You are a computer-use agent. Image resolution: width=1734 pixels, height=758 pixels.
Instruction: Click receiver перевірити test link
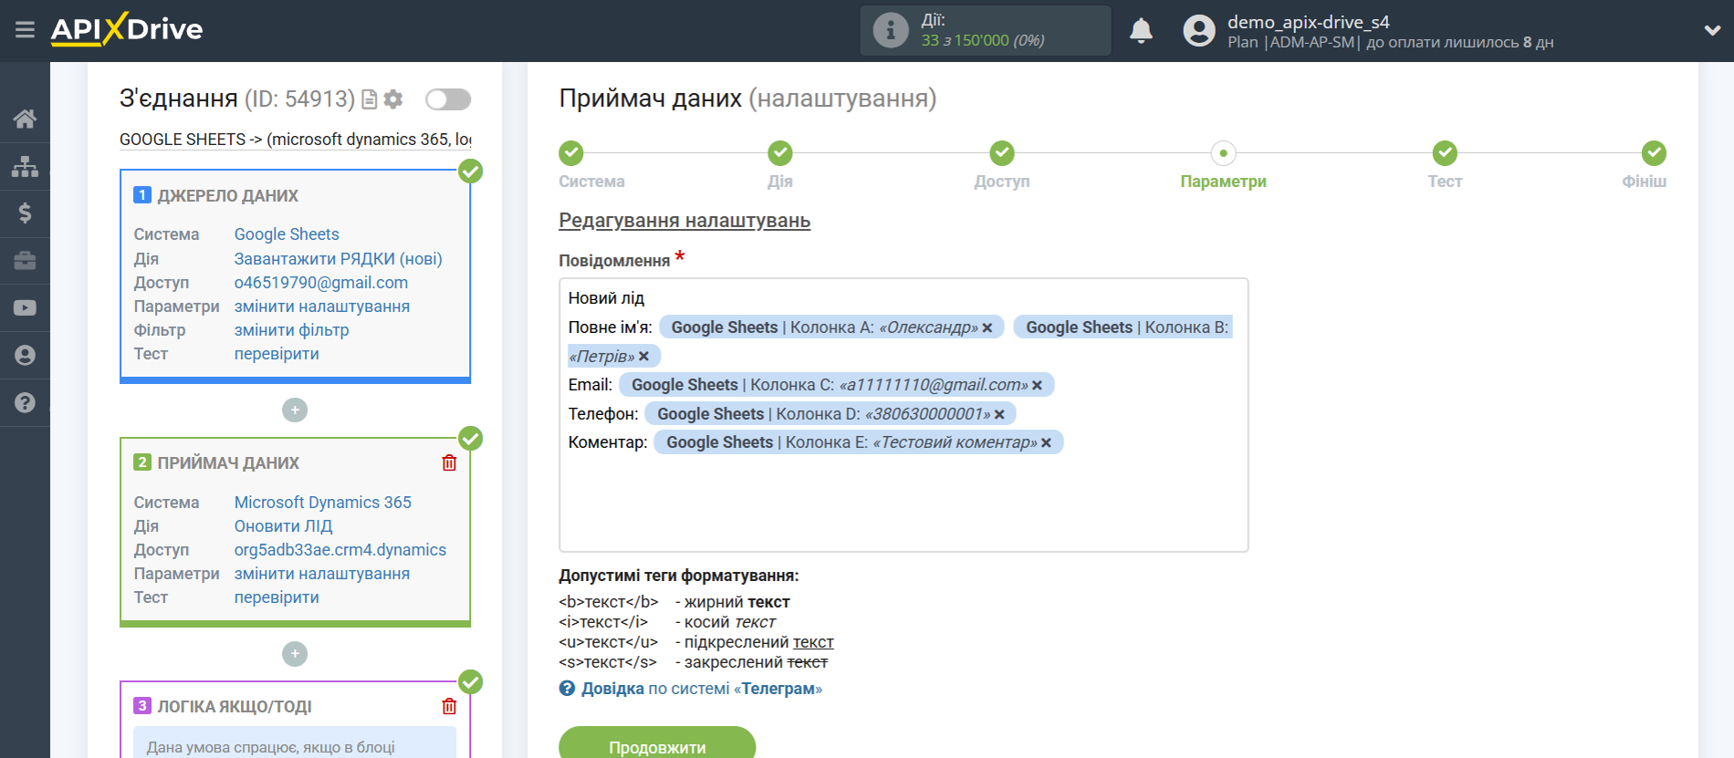277,597
